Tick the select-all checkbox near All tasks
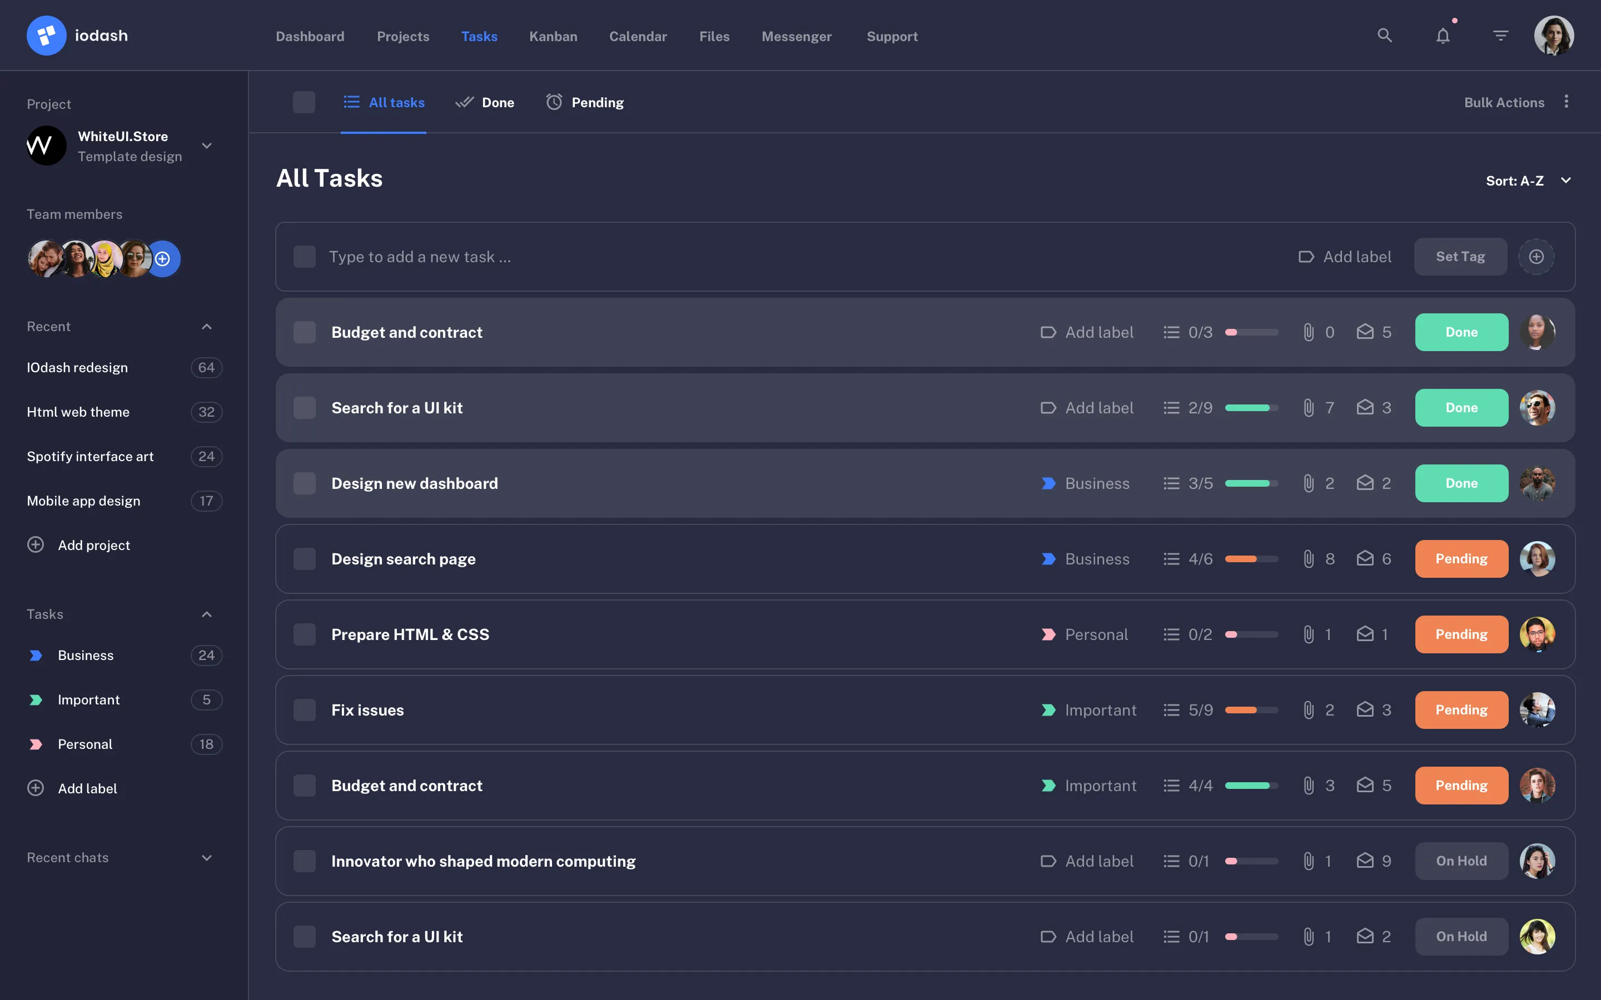Viewport: 1601px width, 1000px height. (304, 102)
